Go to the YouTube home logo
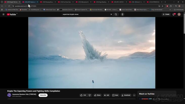 pos(11,14)
